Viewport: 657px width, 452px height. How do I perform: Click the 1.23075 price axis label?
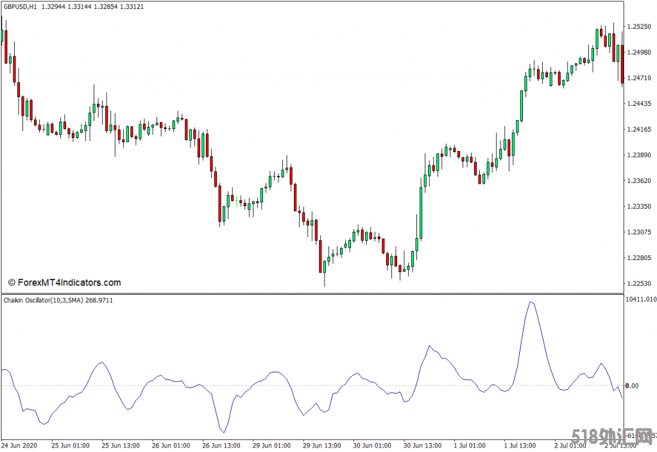point(639,232)
